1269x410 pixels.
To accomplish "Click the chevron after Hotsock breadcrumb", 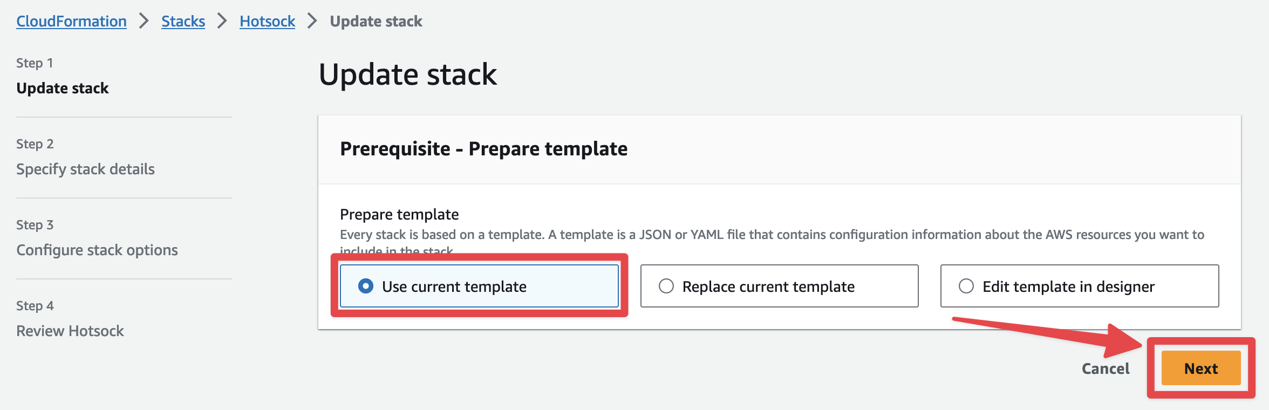I will [312, 21].
